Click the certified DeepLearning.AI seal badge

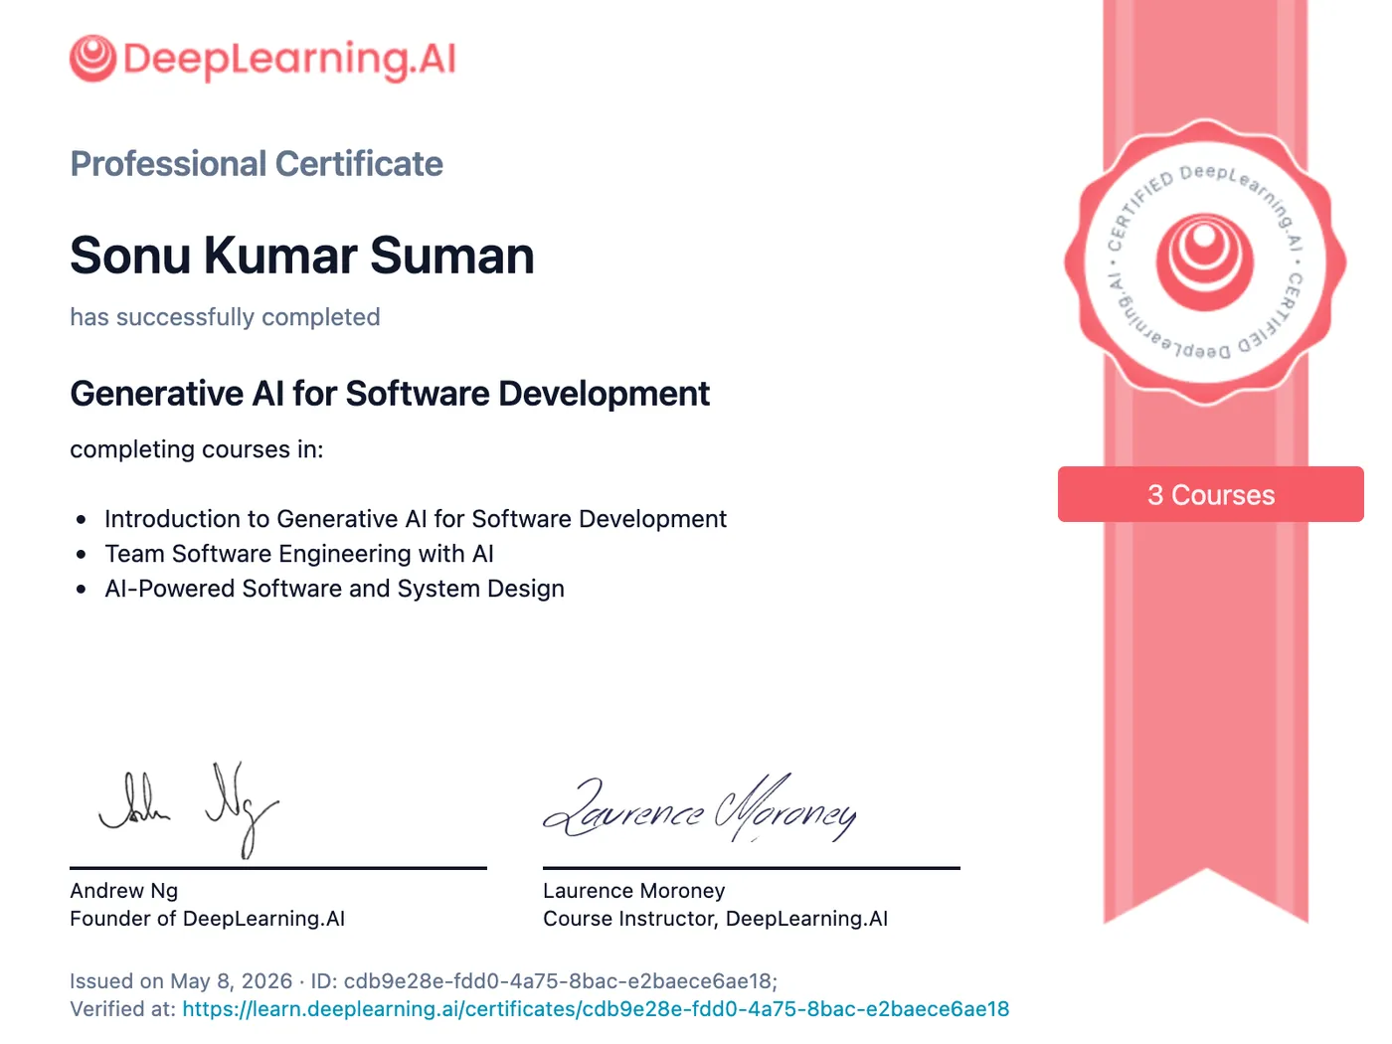(x=1205, y=262)
